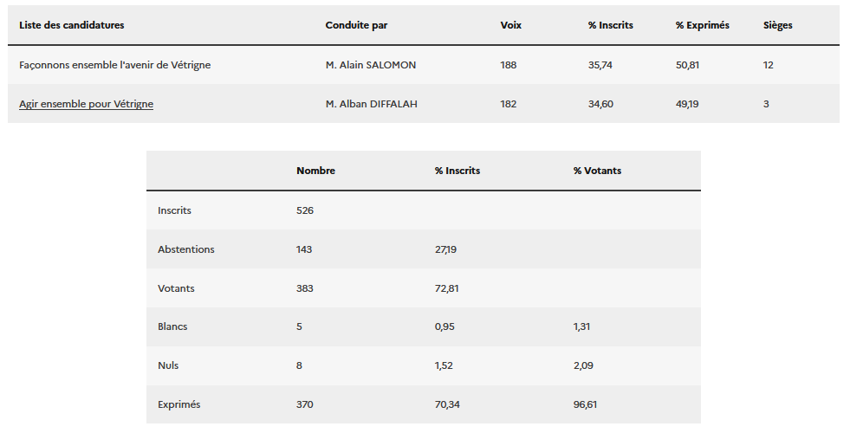
Task: Click the 188 votes cell
Action: click(x=509, y=65)
